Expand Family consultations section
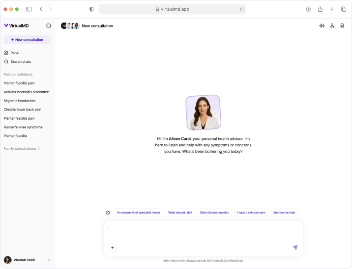The width and height of the screenshot is (352, 269). tap(22, 149)
